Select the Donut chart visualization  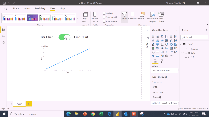pos(171,44)
